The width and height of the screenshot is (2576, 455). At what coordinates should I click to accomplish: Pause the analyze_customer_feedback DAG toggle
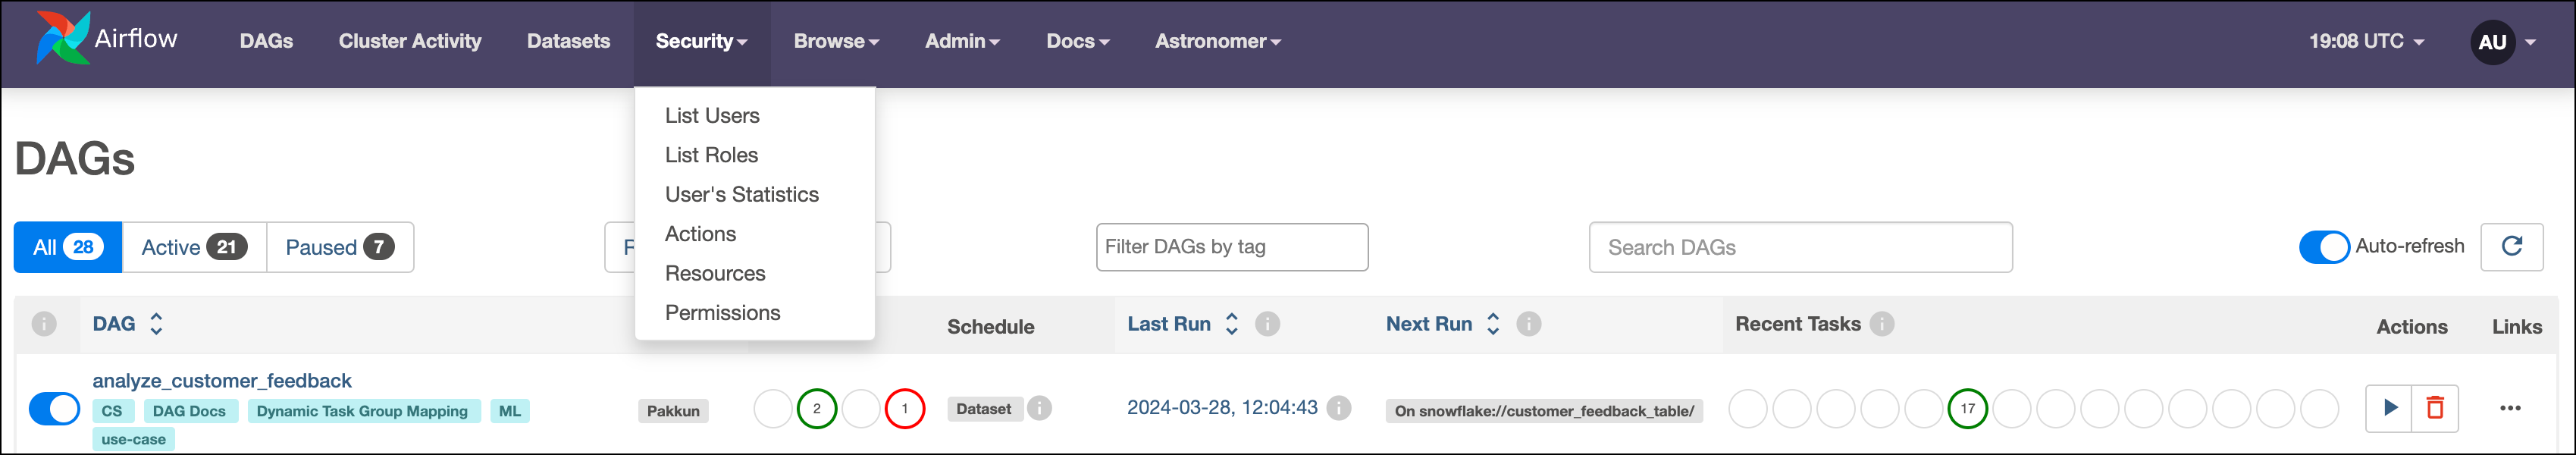coord(54,409)
